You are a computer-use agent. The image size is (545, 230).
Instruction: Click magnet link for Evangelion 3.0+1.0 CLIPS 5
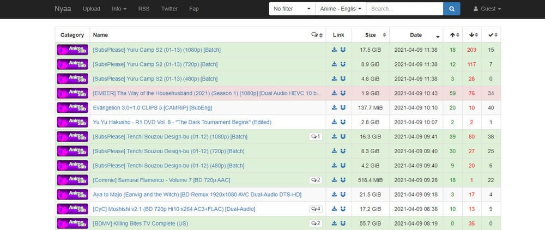343,108
